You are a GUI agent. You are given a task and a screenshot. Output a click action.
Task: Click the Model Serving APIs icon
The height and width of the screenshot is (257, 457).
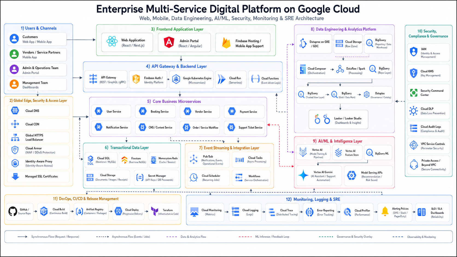[351, 175]
